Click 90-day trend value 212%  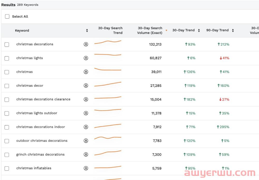(x=223, y=44)
